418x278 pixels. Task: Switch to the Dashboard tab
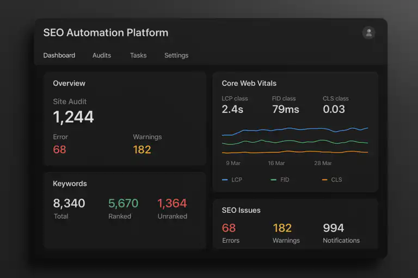tap(59, 55)
